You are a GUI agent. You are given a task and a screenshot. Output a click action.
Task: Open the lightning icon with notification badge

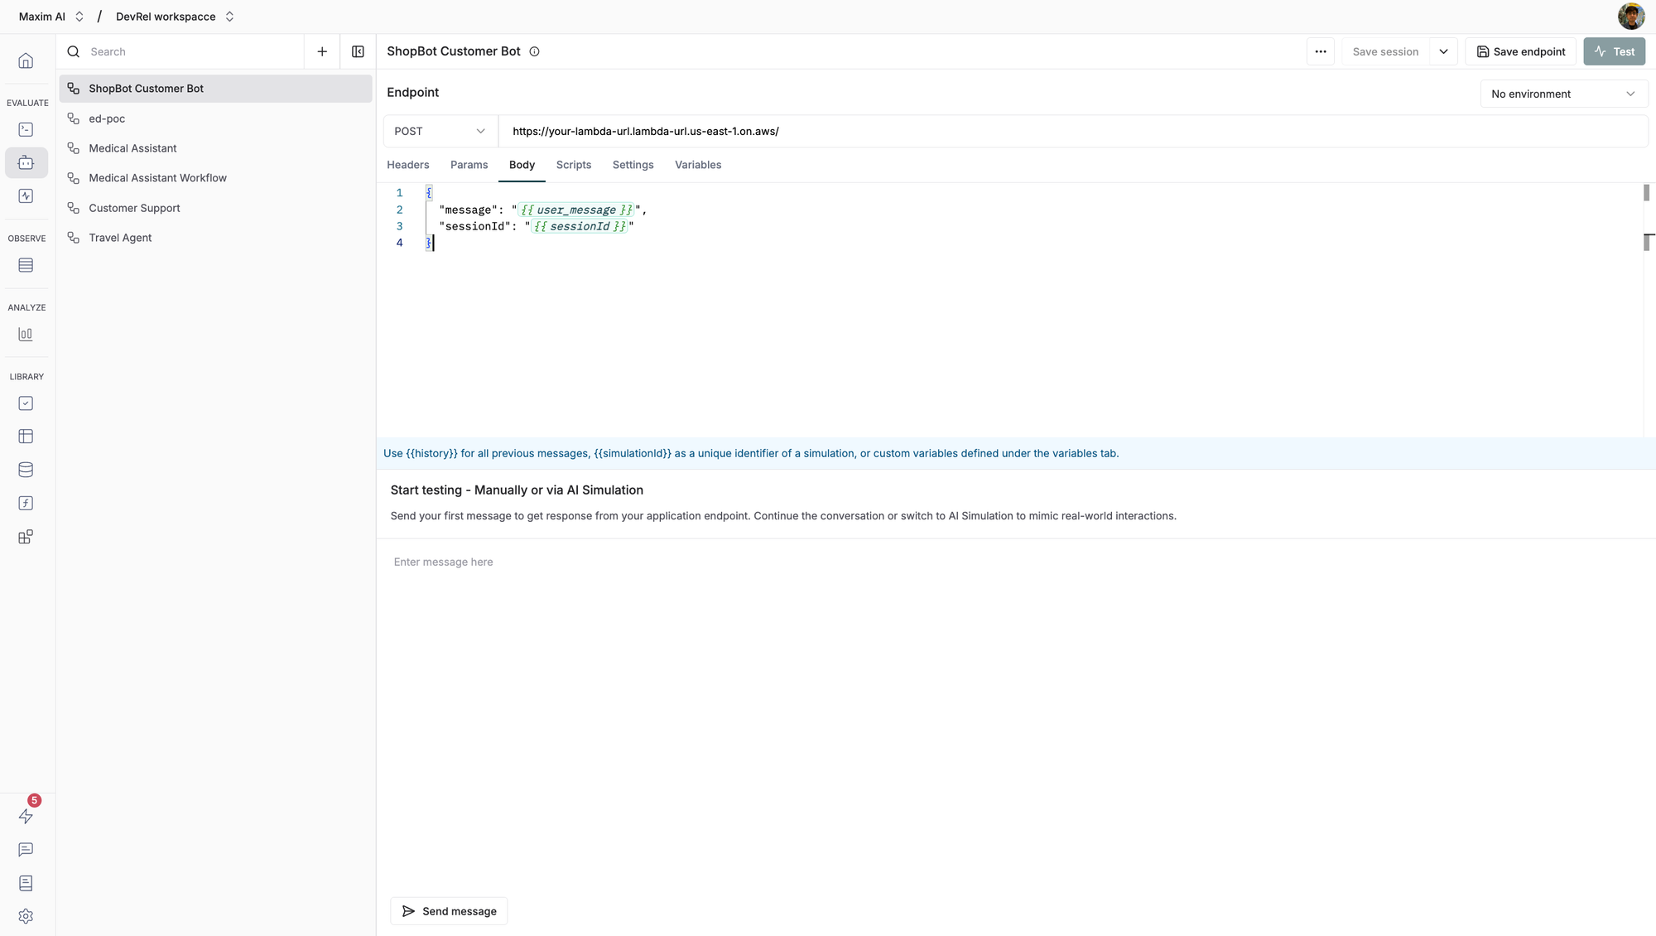coord(26,816)
